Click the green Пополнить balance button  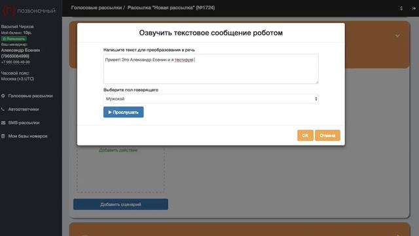[x=14, y=39]
